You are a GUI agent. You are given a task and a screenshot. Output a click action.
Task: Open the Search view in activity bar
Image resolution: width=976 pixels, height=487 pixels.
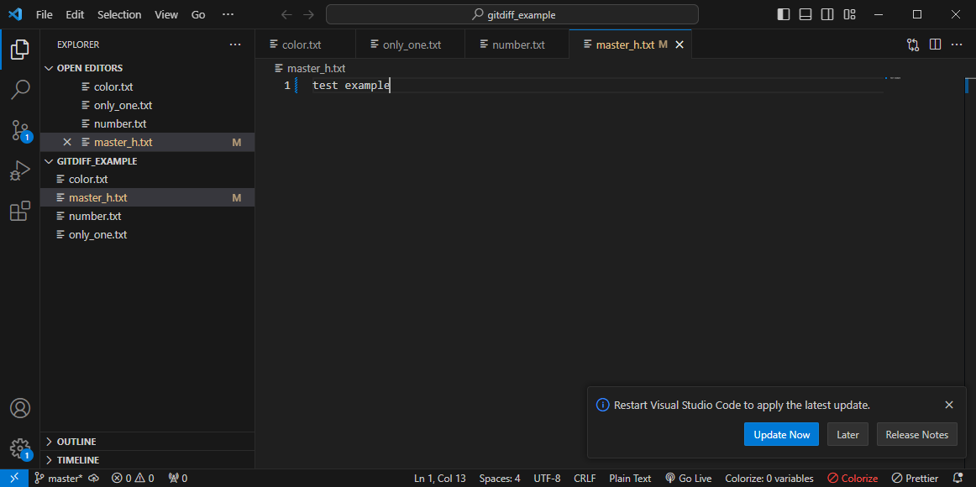coord(20,90)
